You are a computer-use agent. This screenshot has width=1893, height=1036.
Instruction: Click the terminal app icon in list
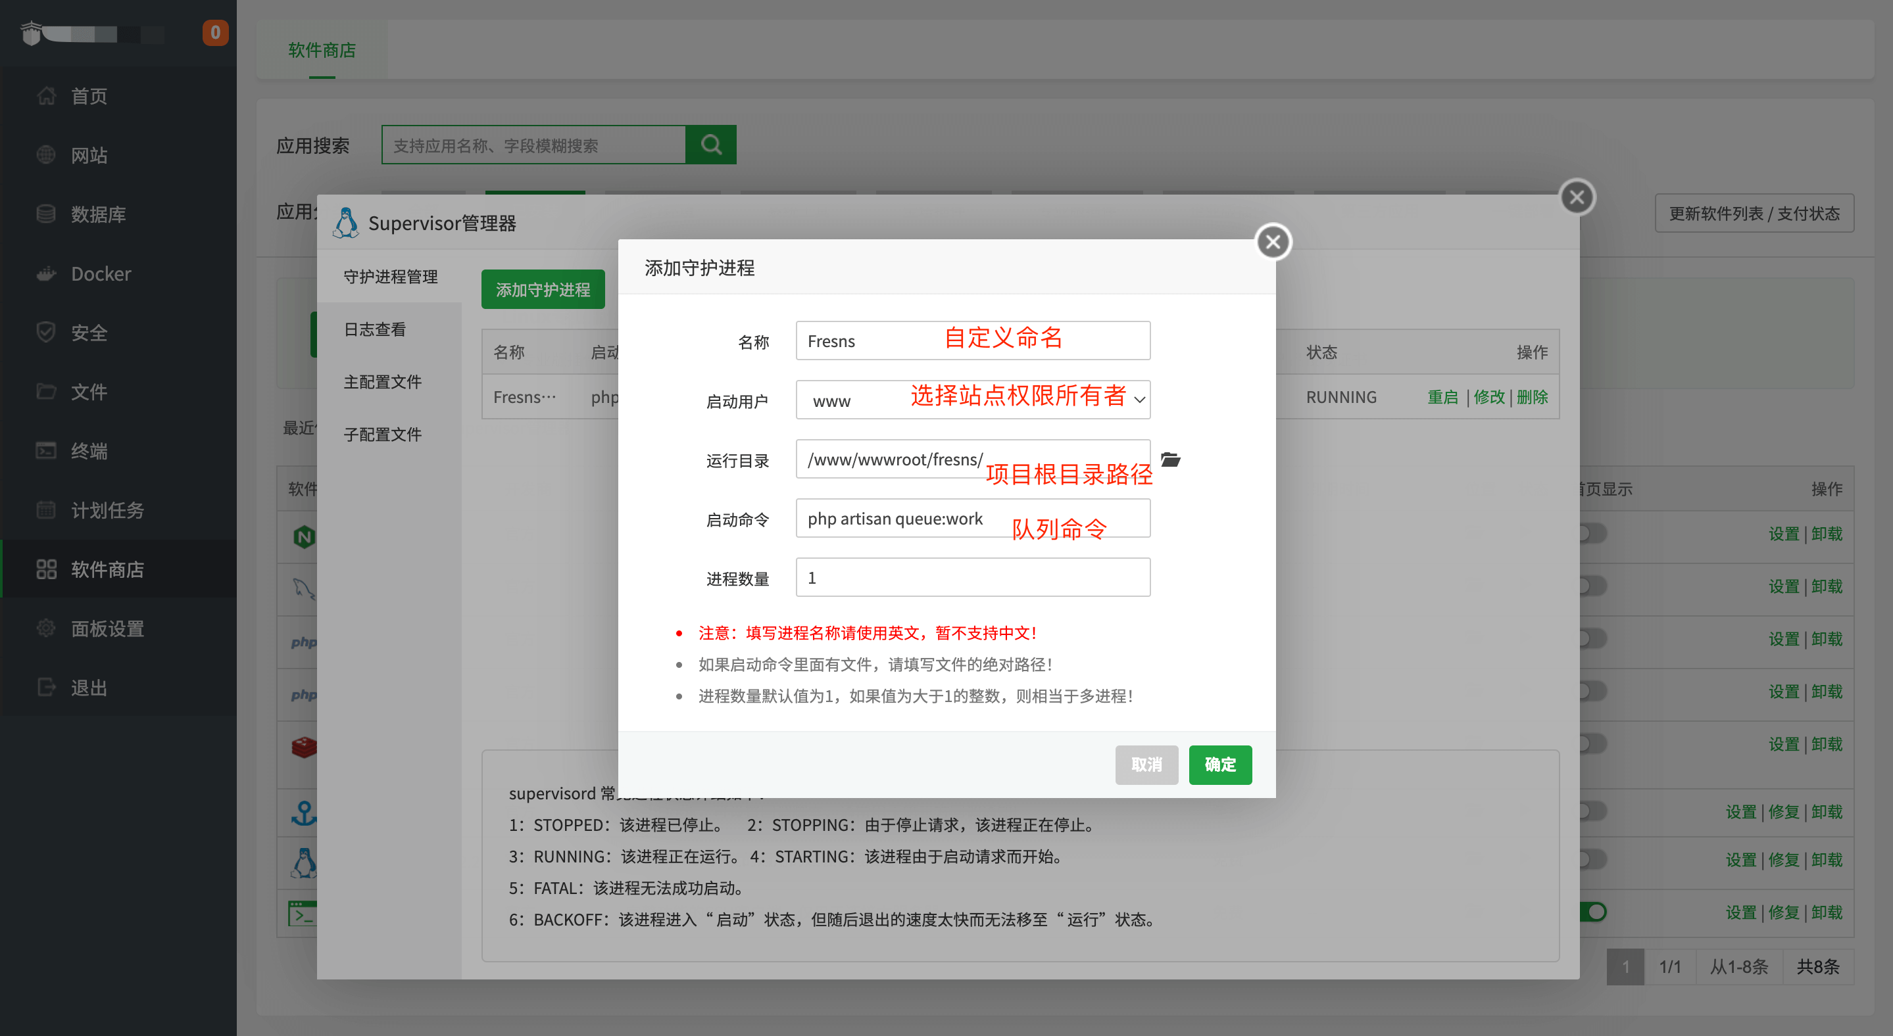pyautogui.click(x=303, y=913)
